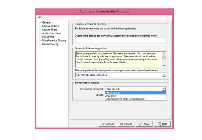Click the help text scrollbar thumb

pos(164,57)
